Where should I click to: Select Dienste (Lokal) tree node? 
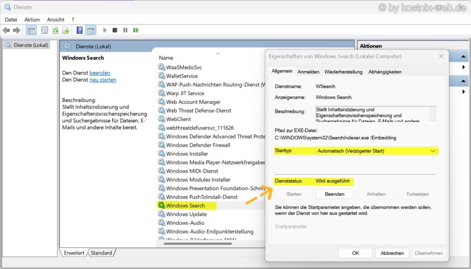[27, 45]
